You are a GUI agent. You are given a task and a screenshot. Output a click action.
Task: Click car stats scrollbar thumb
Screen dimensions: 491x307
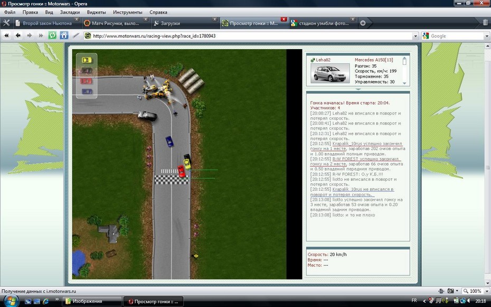point(404,61)
